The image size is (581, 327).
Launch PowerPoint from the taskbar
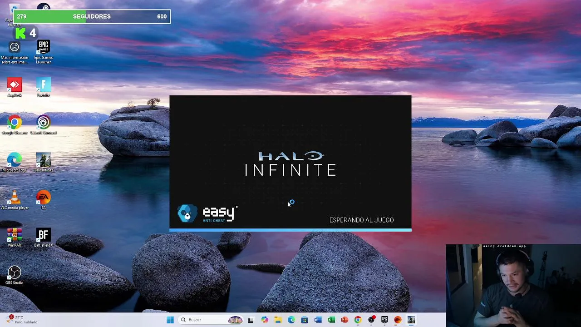pyautogui.click(x=345, y=320)
